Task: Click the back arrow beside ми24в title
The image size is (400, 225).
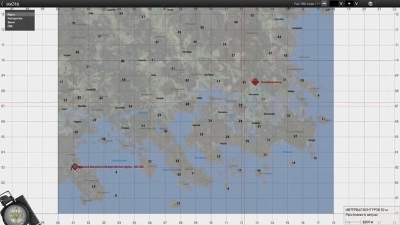Action: click(x=2, y=4)
